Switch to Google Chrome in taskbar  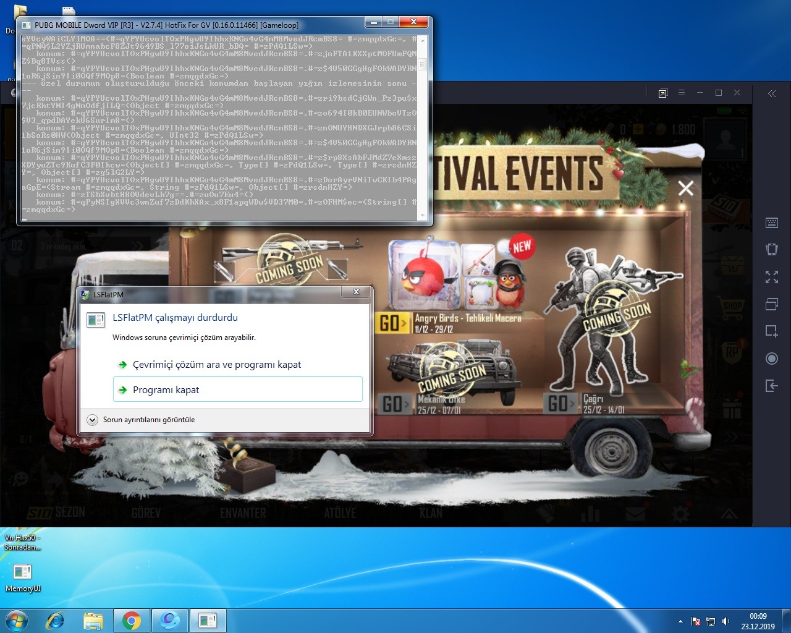click(131, 621)
